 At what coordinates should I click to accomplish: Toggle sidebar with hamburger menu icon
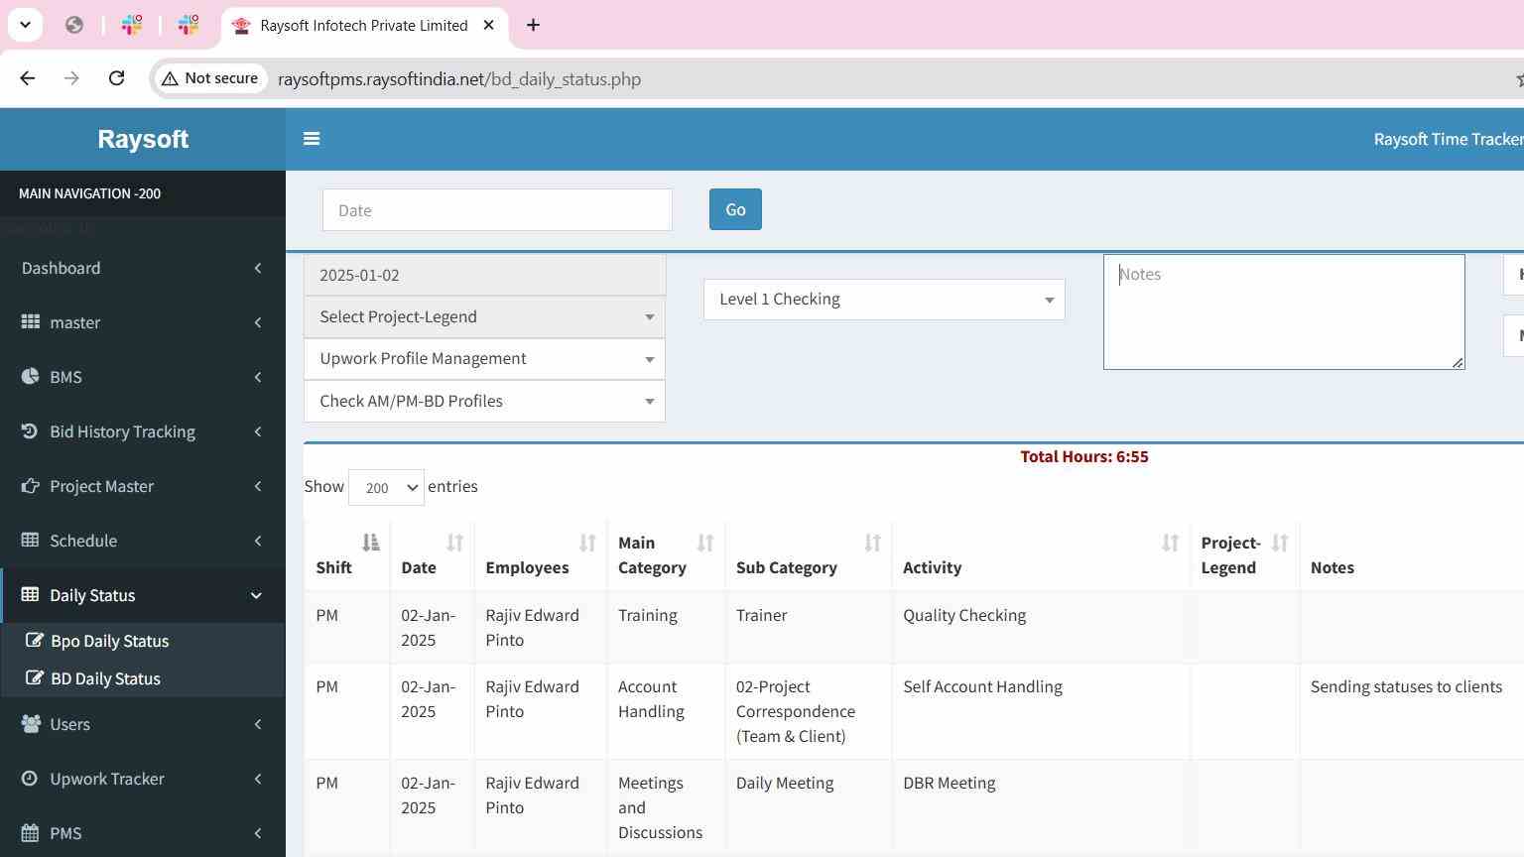click(312, 139)
